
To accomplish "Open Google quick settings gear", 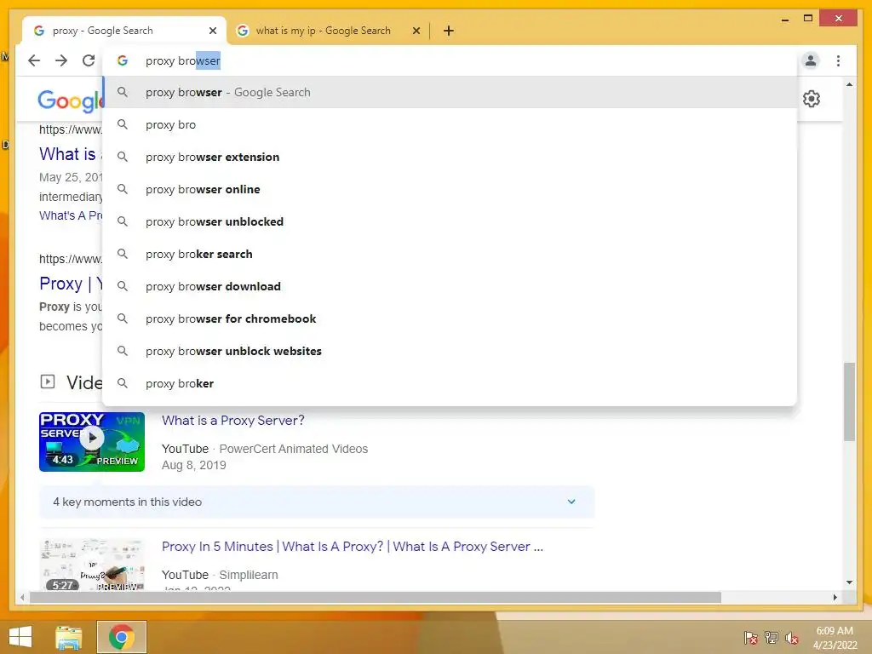I will point(812,99).
